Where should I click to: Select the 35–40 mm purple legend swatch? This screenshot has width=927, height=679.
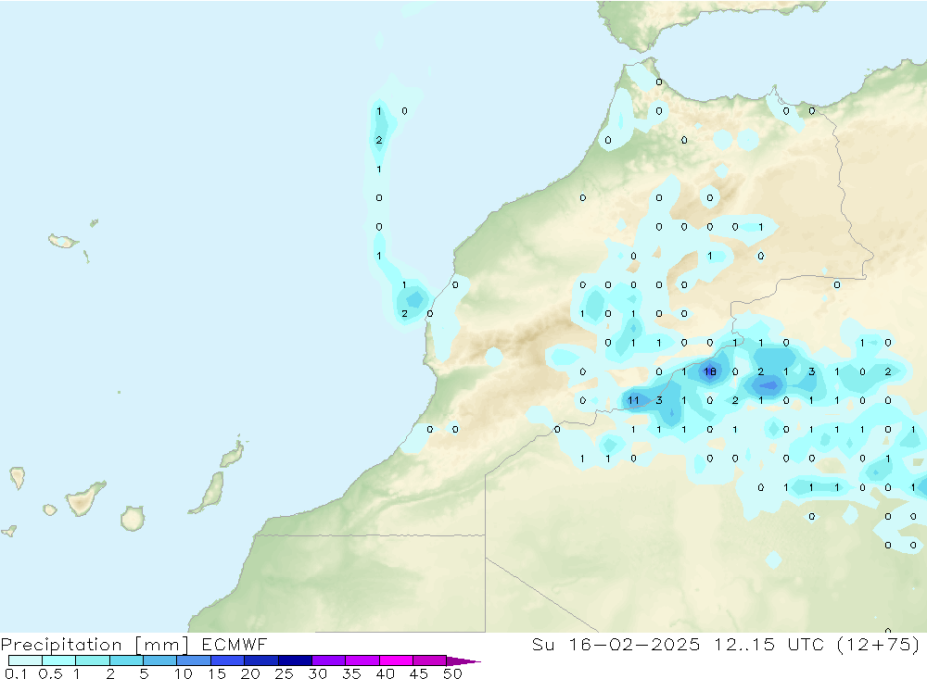(362, 660)
